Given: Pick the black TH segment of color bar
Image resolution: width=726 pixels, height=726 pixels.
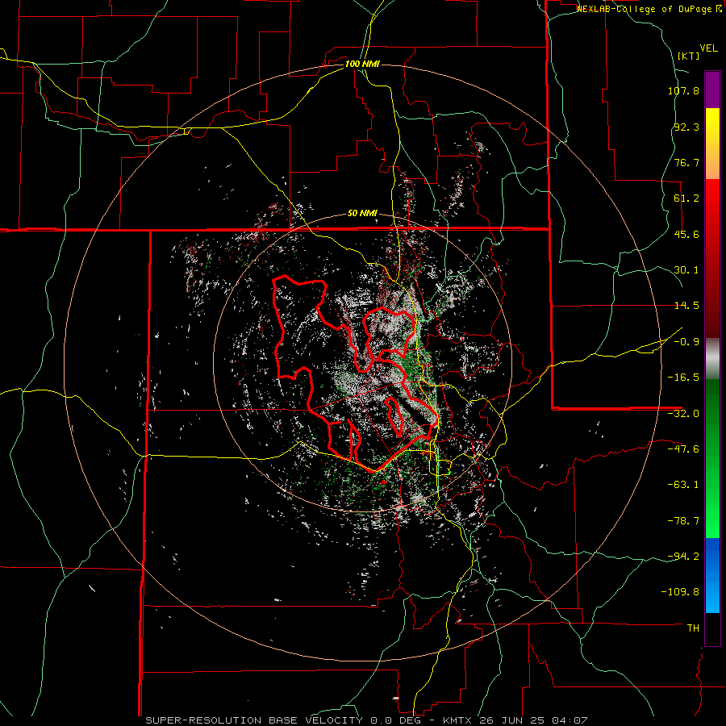Looking at the screenshot, I should pos(712,629).
